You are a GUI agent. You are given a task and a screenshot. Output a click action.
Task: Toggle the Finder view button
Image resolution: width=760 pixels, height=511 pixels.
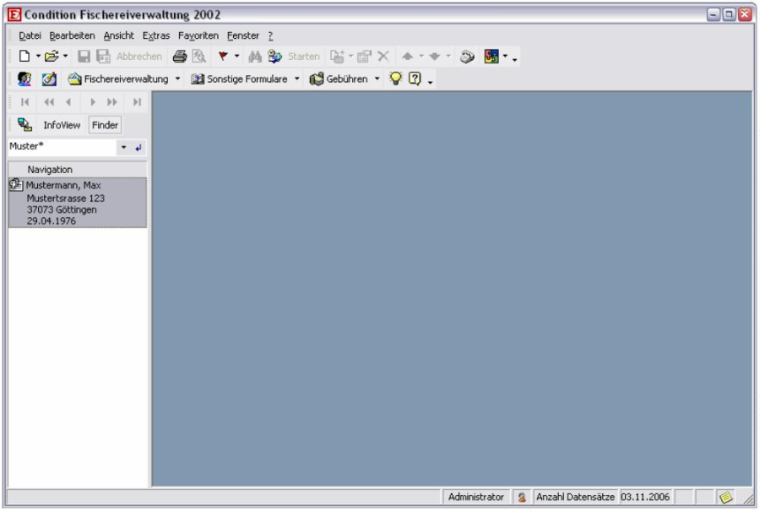tap(106, 125)
